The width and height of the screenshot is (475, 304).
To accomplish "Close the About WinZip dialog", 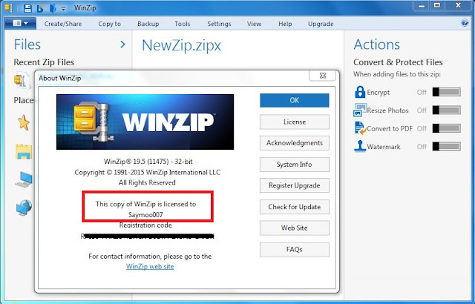I will point(323,76).
